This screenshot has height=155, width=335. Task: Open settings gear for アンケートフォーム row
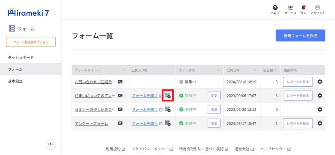pyautogui.click(x=320, y=123)
